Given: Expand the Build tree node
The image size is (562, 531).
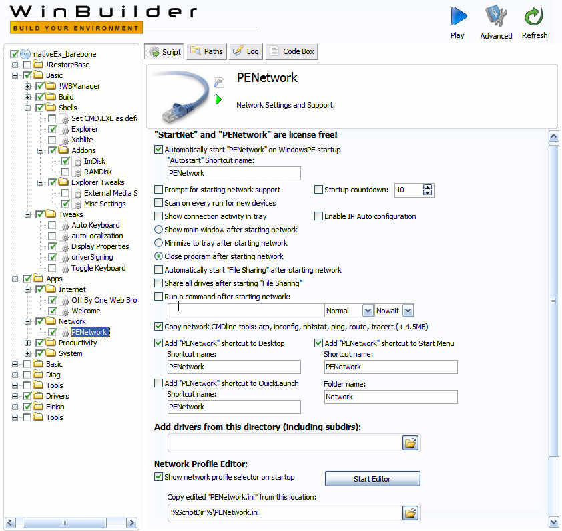Looking at the screenshot, I should (27, 97).
